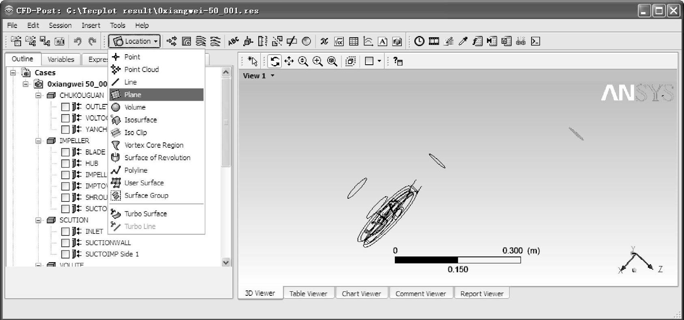This screenshot has height=320, width=684.
Task: Open the View 1 dropdown arrow
Action: tap(273, 76)
